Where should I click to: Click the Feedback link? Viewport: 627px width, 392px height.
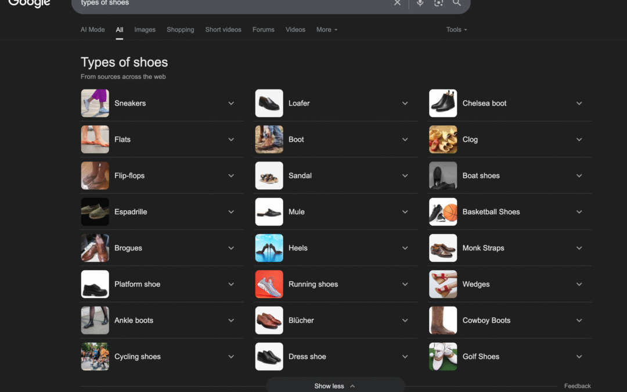[577, 386]
